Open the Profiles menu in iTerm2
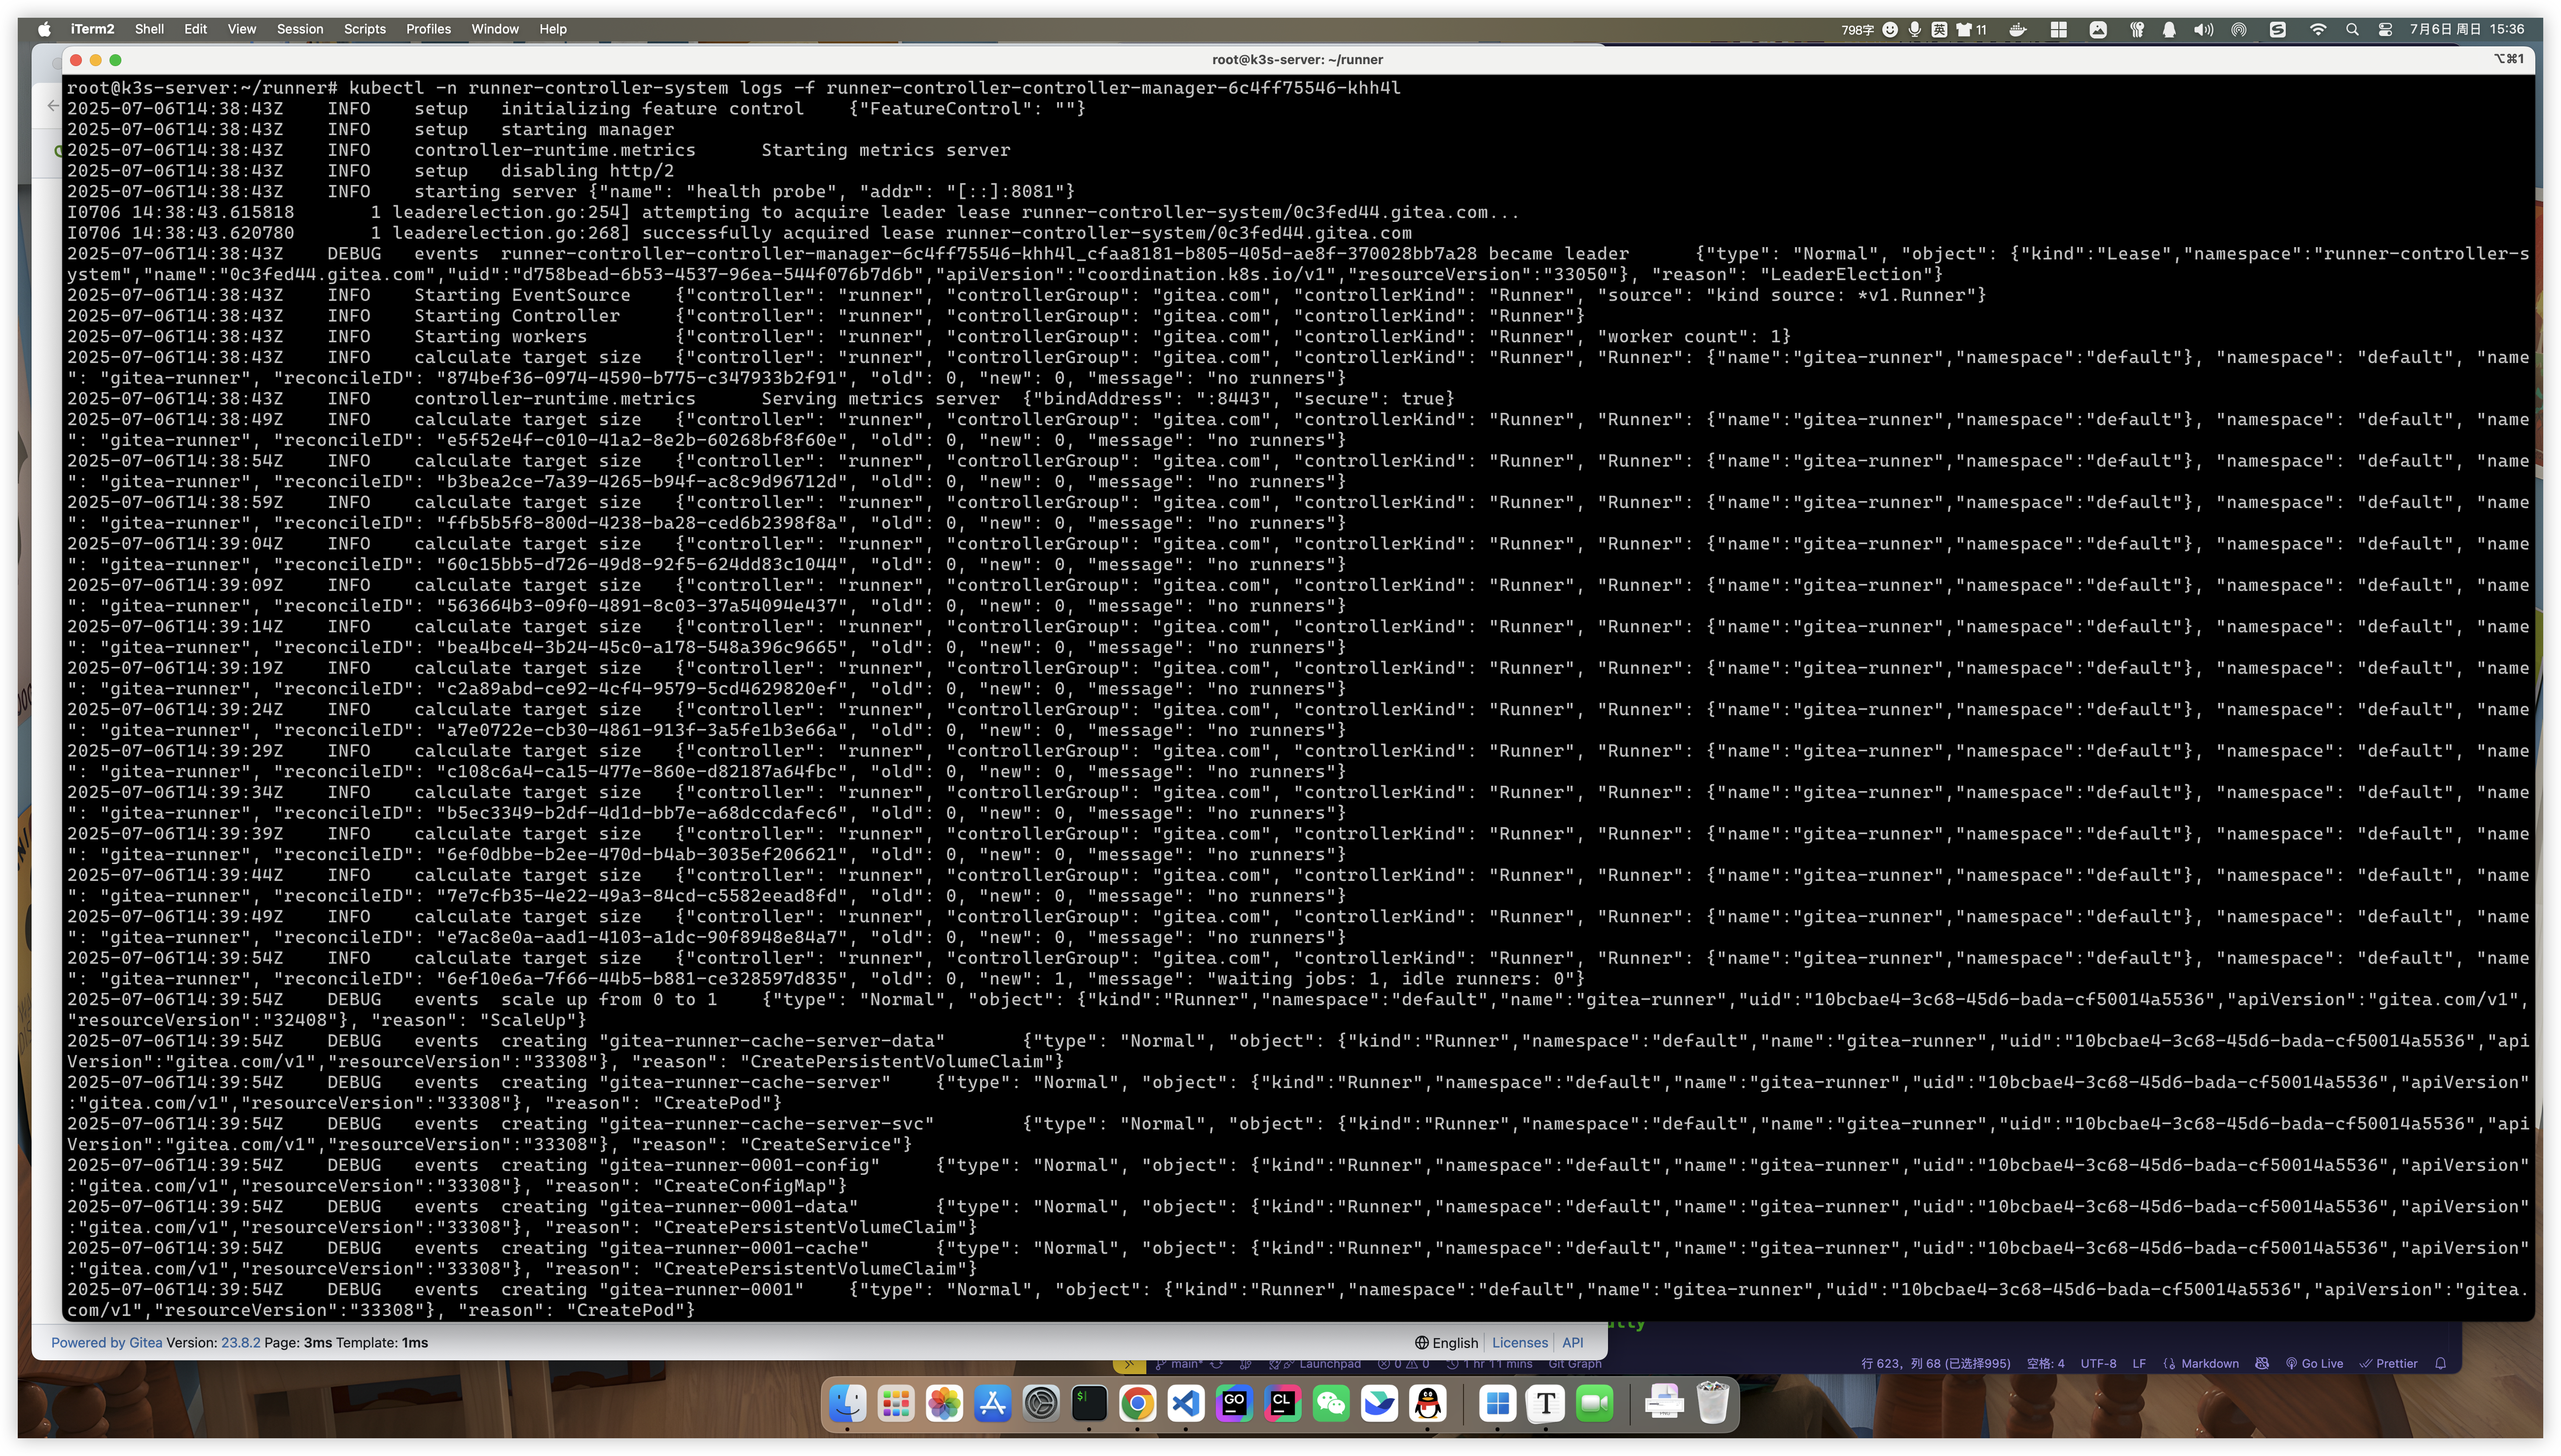This screenshot has width=2561, height=1456. 428,29
